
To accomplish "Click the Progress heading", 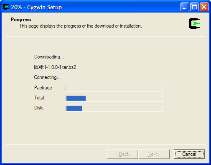I will pos(21,20).
